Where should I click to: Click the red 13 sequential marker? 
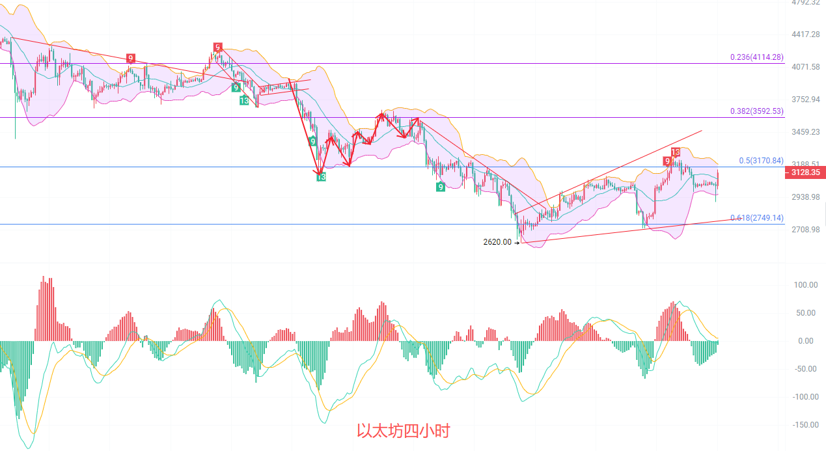676,152
